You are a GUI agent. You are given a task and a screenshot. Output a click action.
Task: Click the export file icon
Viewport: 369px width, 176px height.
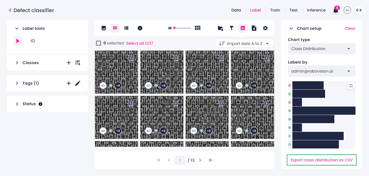tap(254, 28)
